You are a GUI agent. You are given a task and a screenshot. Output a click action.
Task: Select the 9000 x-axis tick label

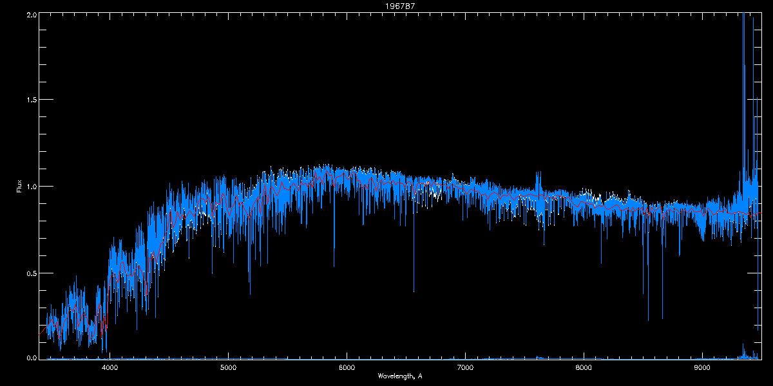click(x=702, y=368)
